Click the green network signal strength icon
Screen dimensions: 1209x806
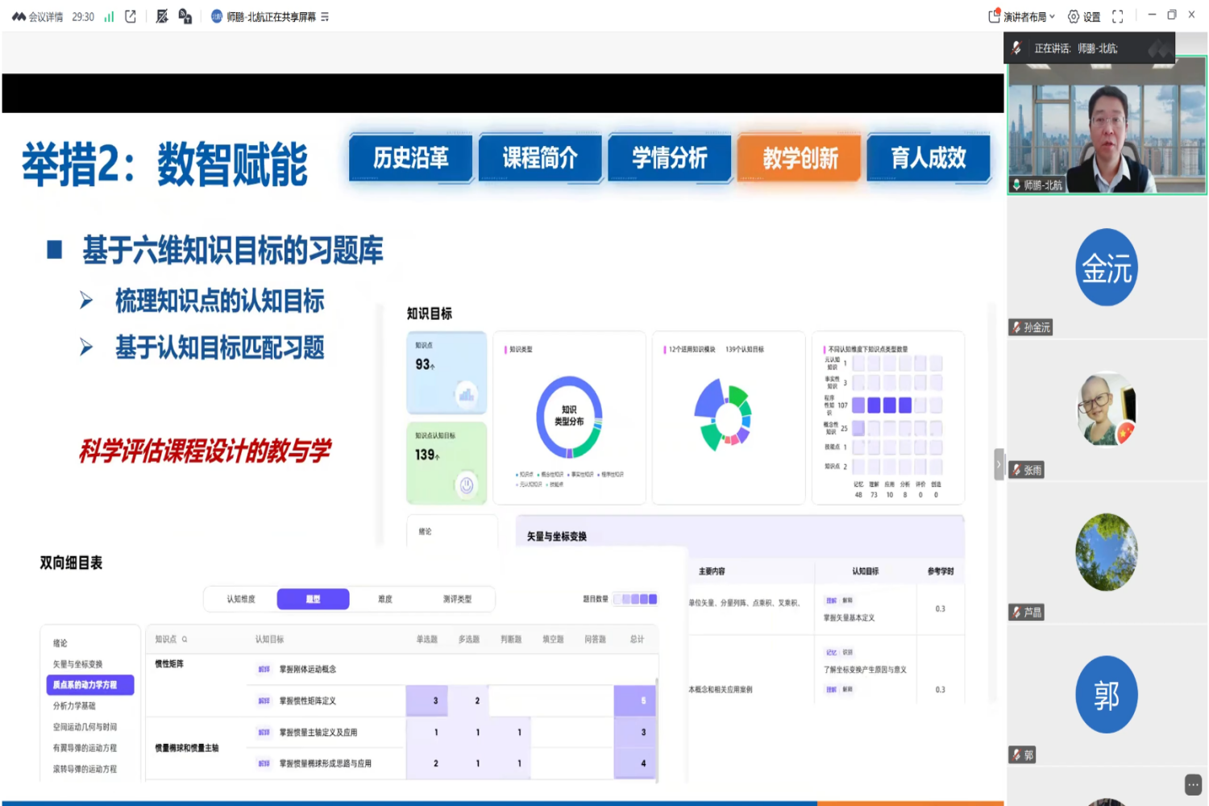coord(109,16)
